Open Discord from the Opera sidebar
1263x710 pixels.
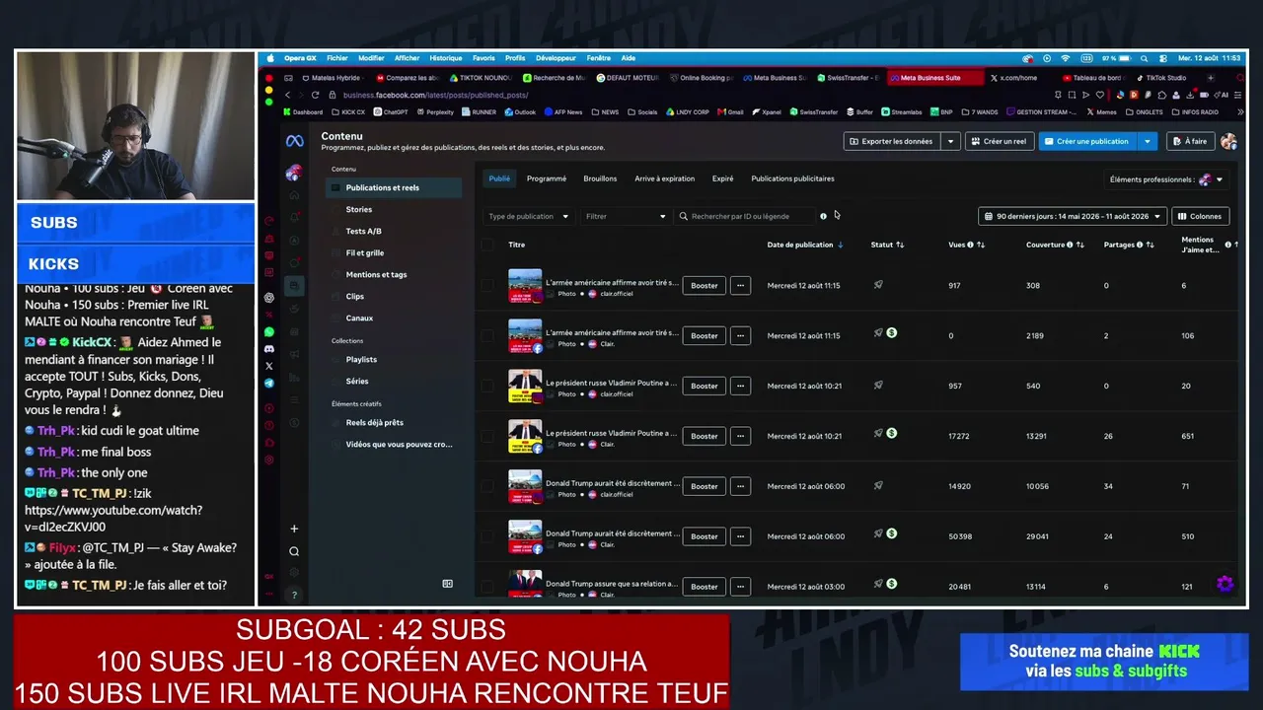[x=269, y=349]
